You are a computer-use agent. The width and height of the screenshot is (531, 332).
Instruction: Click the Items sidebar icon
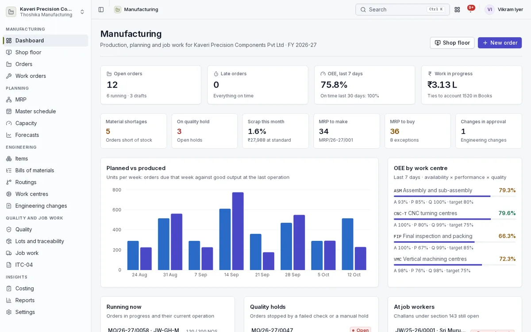9,158
